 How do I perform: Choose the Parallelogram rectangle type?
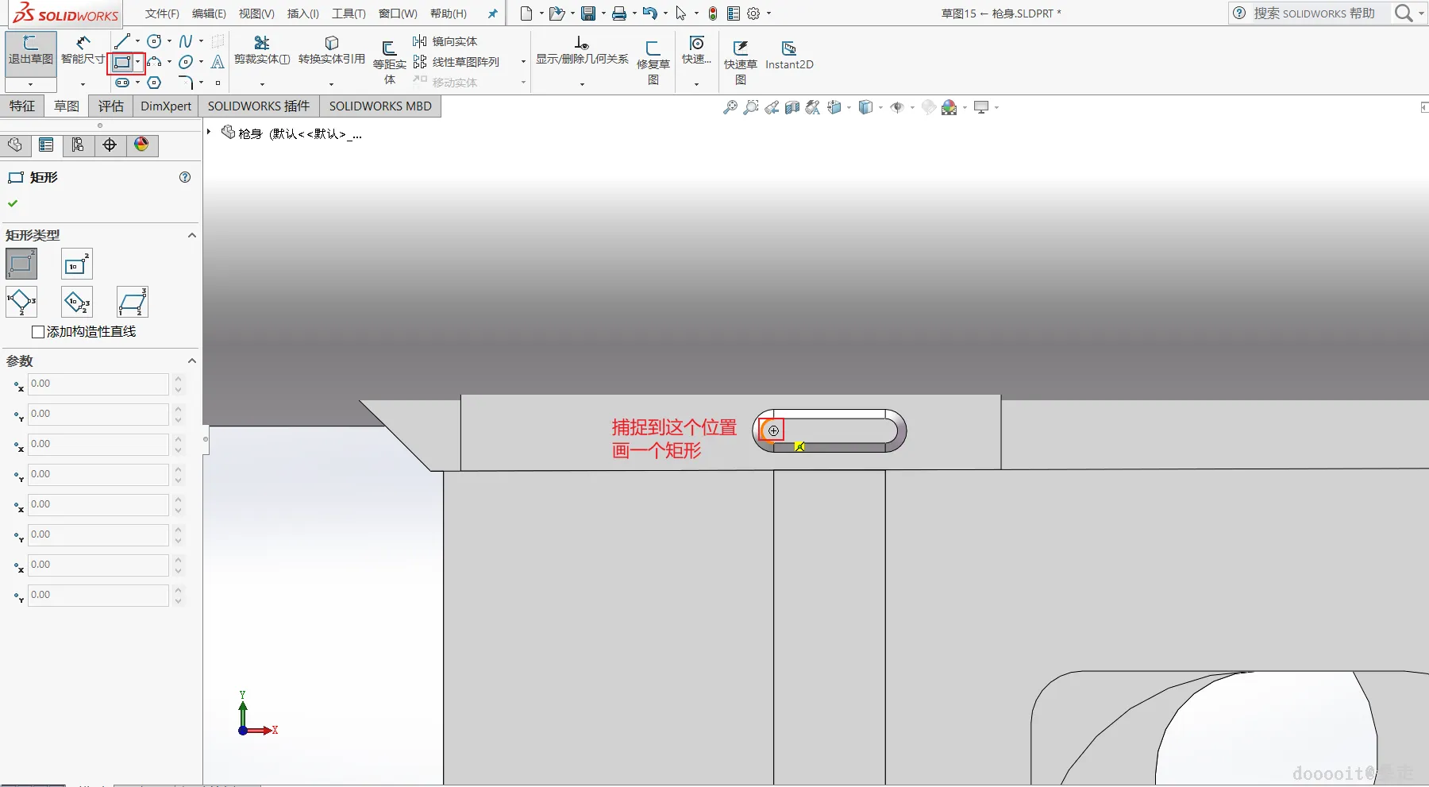(133, 302)
